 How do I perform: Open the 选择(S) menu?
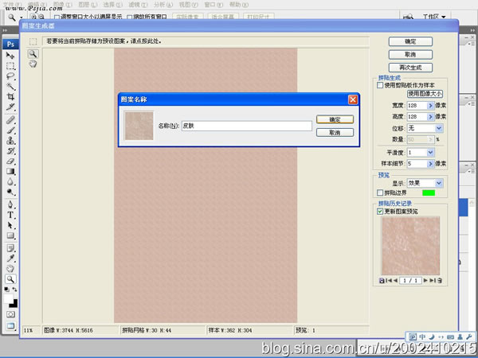(x=113, y=5)
